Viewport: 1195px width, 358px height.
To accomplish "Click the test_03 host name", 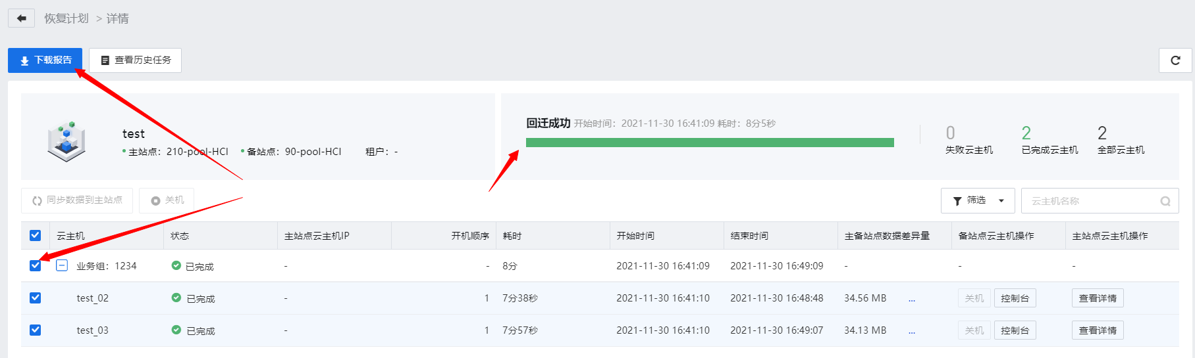I will [x=92, y=330].
